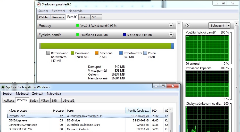The width and height of the screenshot is (240, 132).
Task: Sort by Název procesu column header
Action: 29,111
